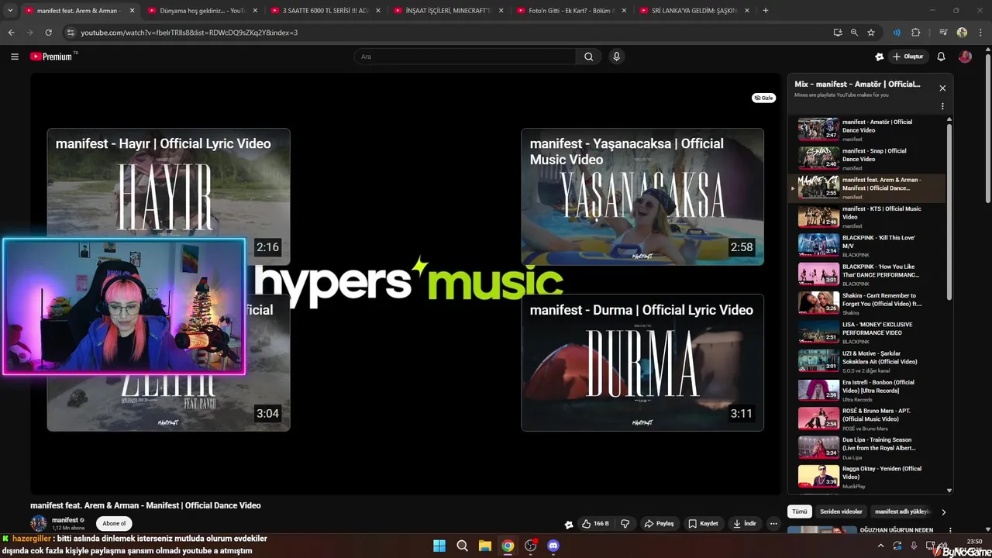The image size is (992, 558).
Task: Open manifest channel name link
Action: pyautogui.click(x=65, y=520)
